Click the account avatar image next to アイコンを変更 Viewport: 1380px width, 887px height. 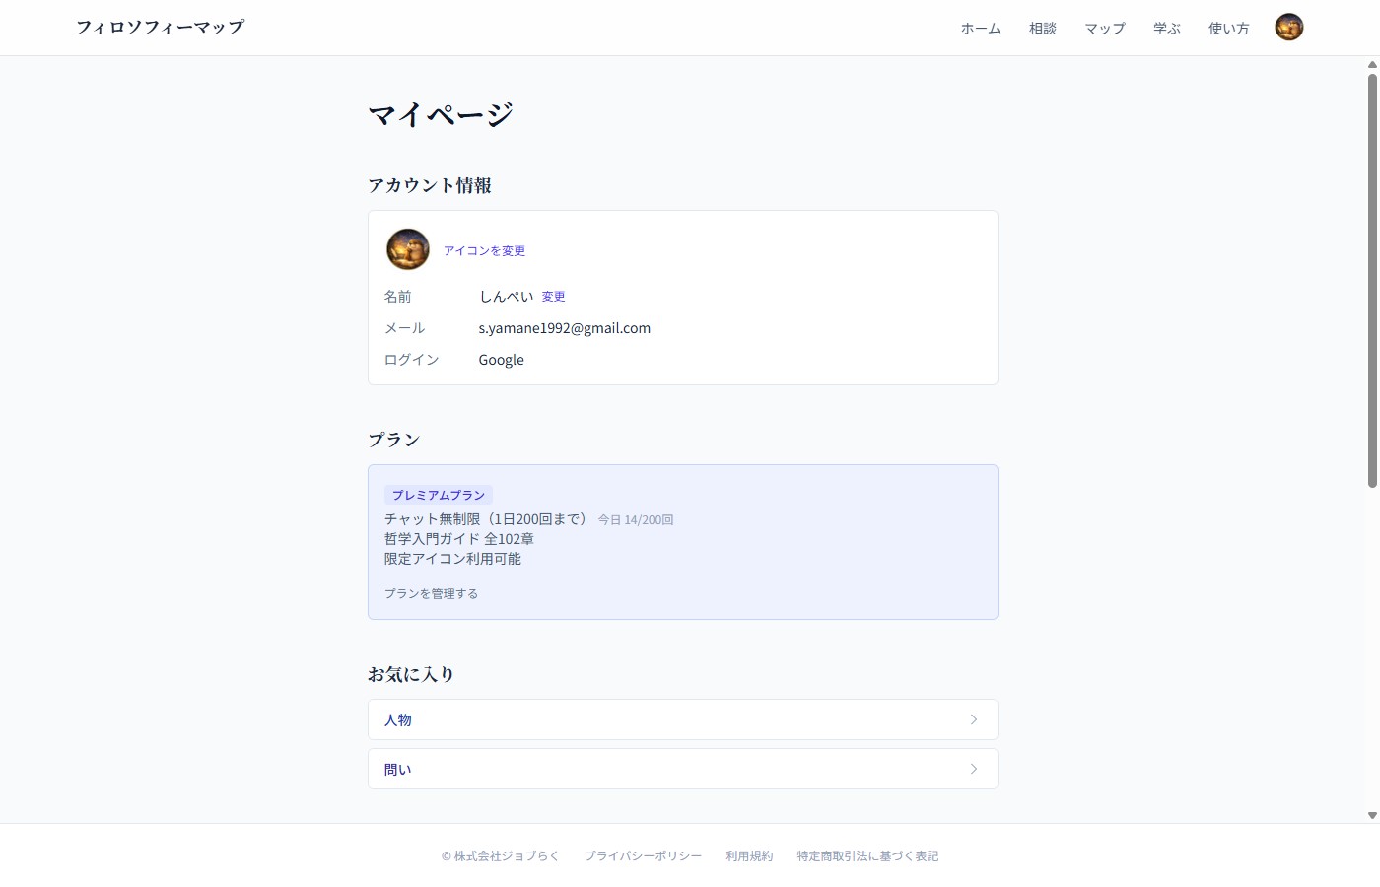pos(408,248)
